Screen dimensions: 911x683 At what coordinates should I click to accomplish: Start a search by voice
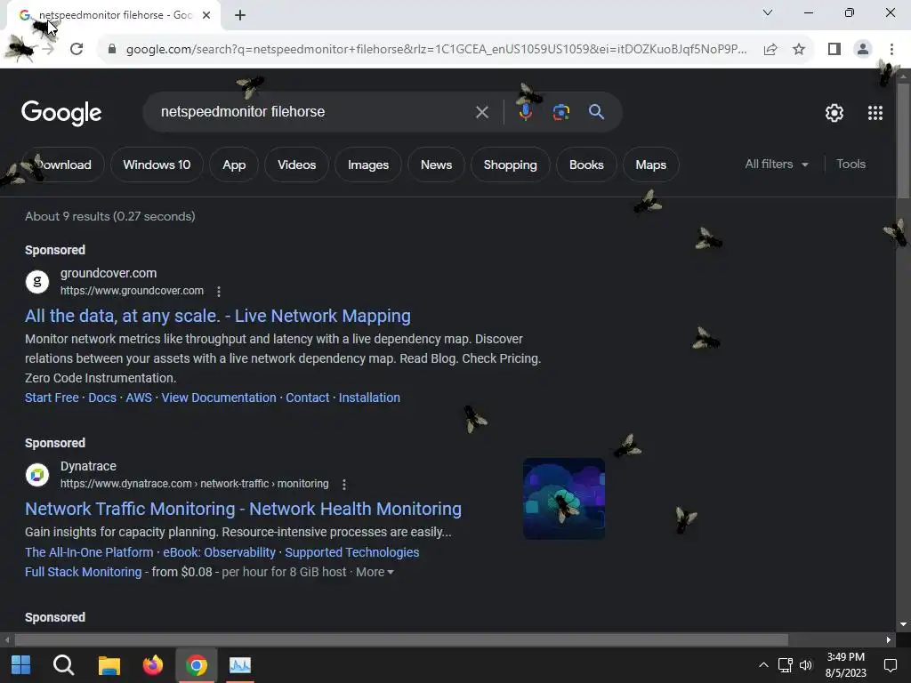pos(526,112)
